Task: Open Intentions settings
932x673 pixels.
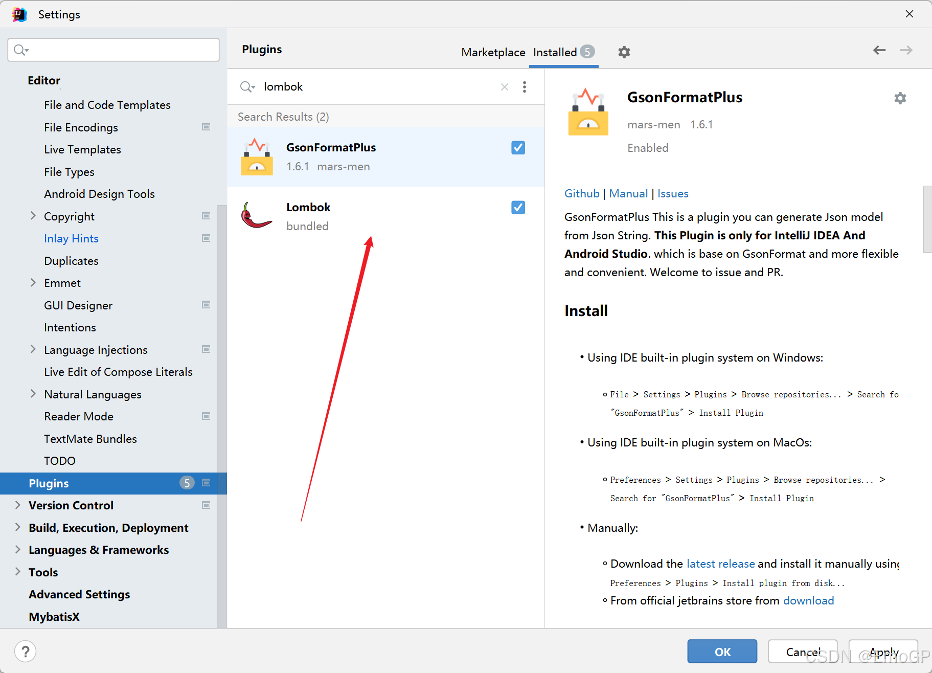Action: coord(70,327)
